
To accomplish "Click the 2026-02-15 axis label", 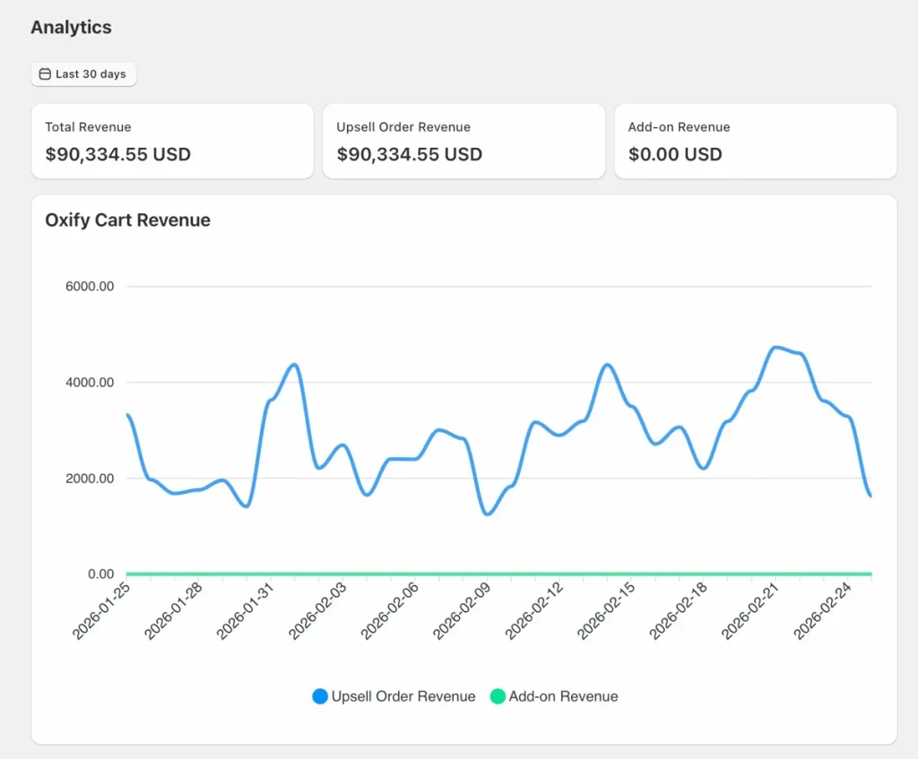I will pos(606,608).
